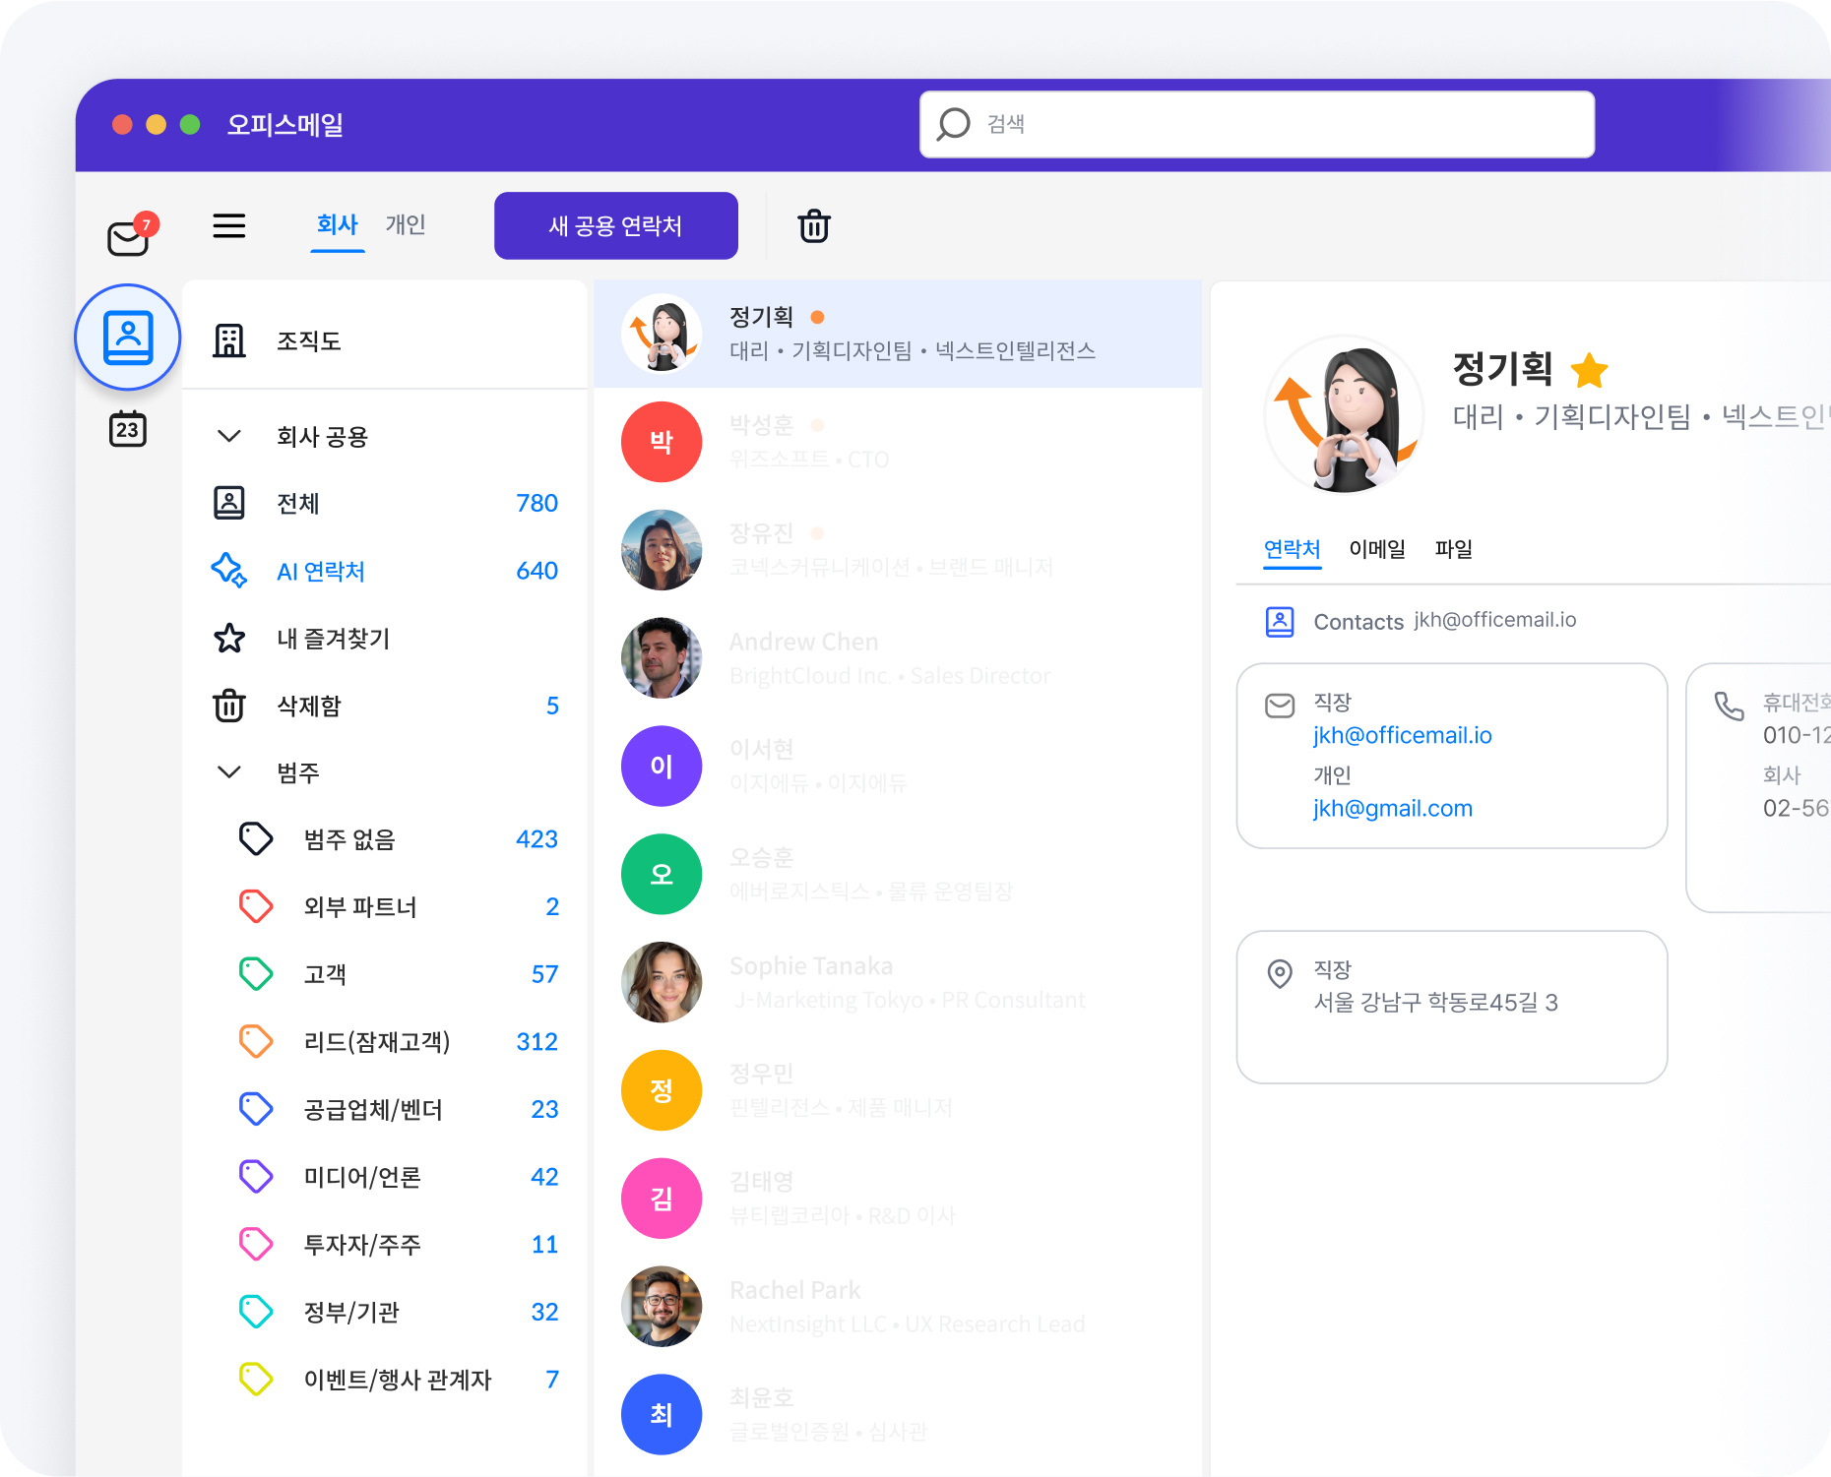Open the calendar icon in sidebar
1831x1477 pixels.
(128, 429)
